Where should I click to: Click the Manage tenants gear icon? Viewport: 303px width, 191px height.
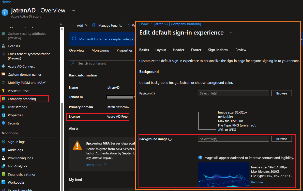(94, 25)
